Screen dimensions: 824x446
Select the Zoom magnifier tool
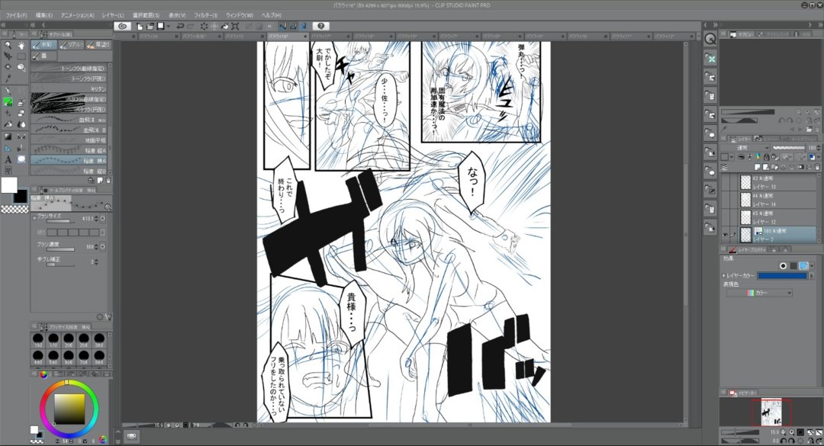coord(8,45)
